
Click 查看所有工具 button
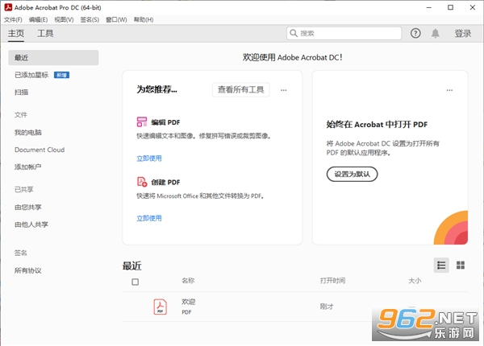click(x=240, y=89)
